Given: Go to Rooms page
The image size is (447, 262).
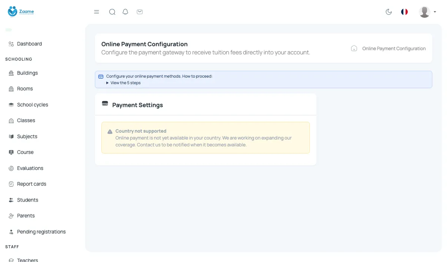Looking at the screenshot, I should pos(25,89).
